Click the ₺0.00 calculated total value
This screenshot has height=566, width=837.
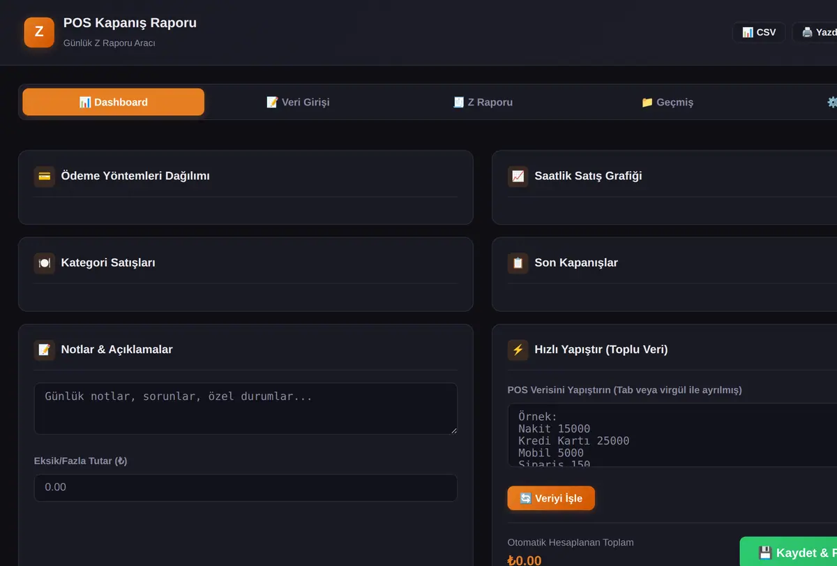(525, 560)
